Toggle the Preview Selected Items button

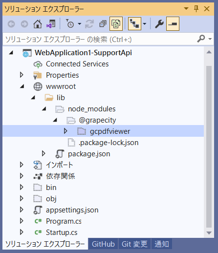173,24
